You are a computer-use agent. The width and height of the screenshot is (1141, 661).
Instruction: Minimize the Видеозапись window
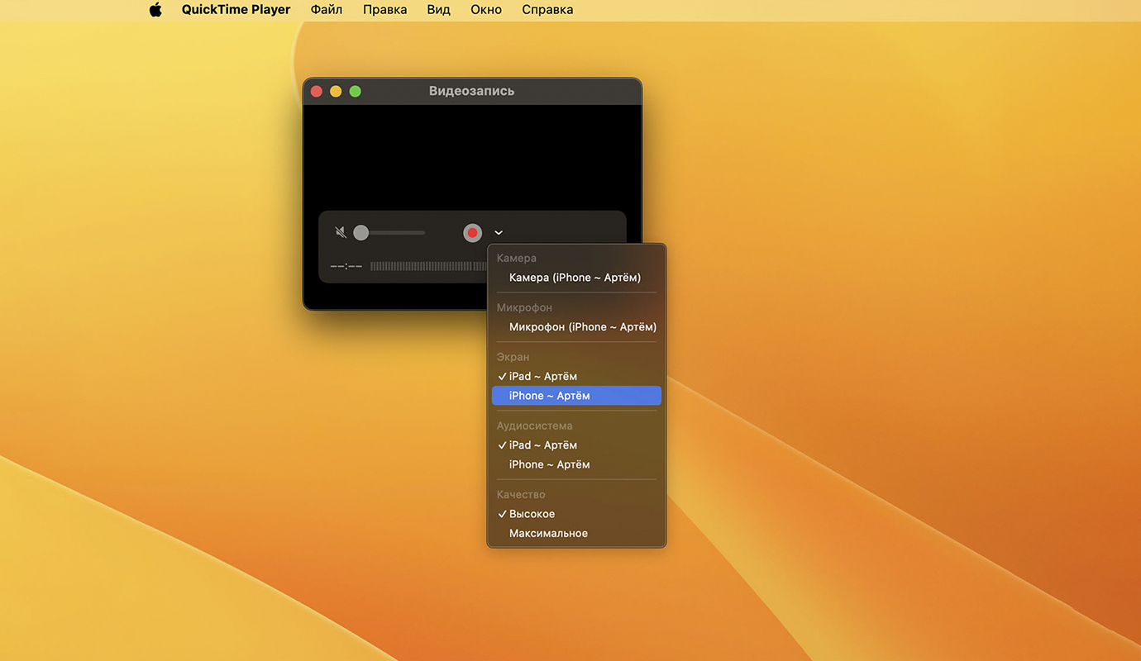click(x=336, y=92)
